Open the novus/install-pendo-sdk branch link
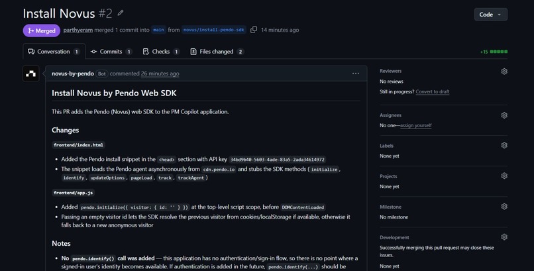534x271 pixels. pyautogui.click(x=213, y=30)
